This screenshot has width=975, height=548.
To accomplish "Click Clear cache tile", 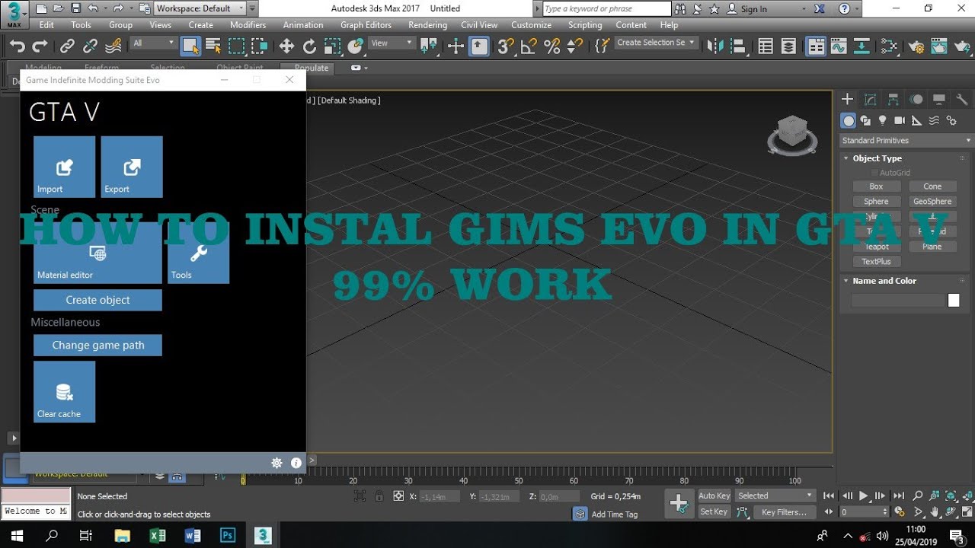I will click(64, 391).
